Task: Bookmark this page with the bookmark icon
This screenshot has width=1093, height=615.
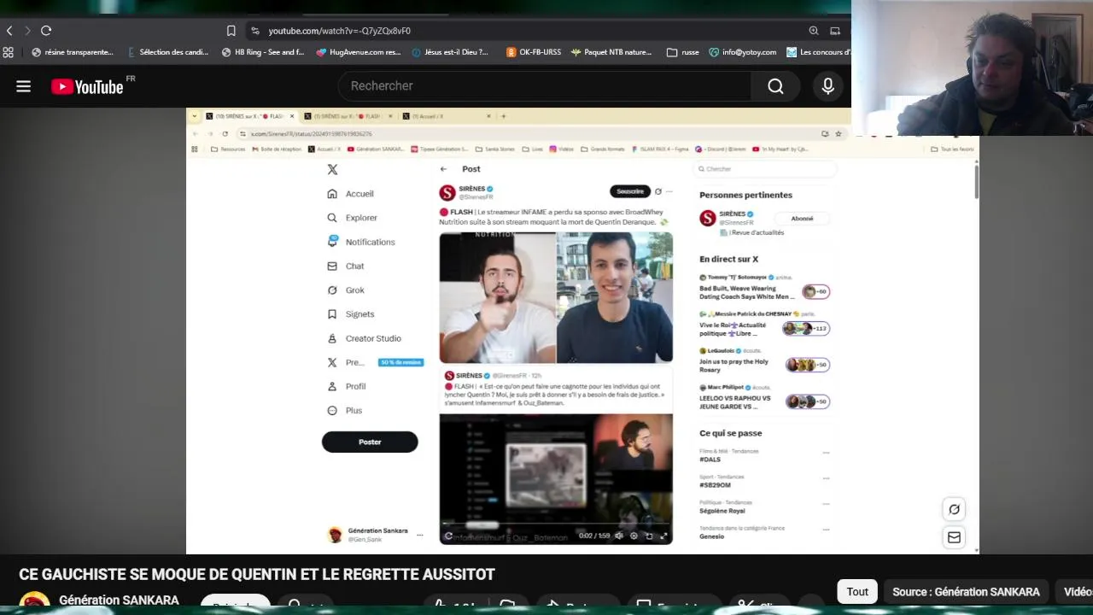Action: 231,31
